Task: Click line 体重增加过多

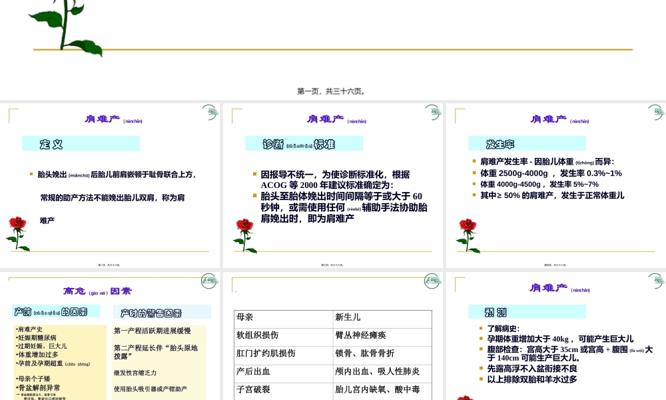Action: 37,355
